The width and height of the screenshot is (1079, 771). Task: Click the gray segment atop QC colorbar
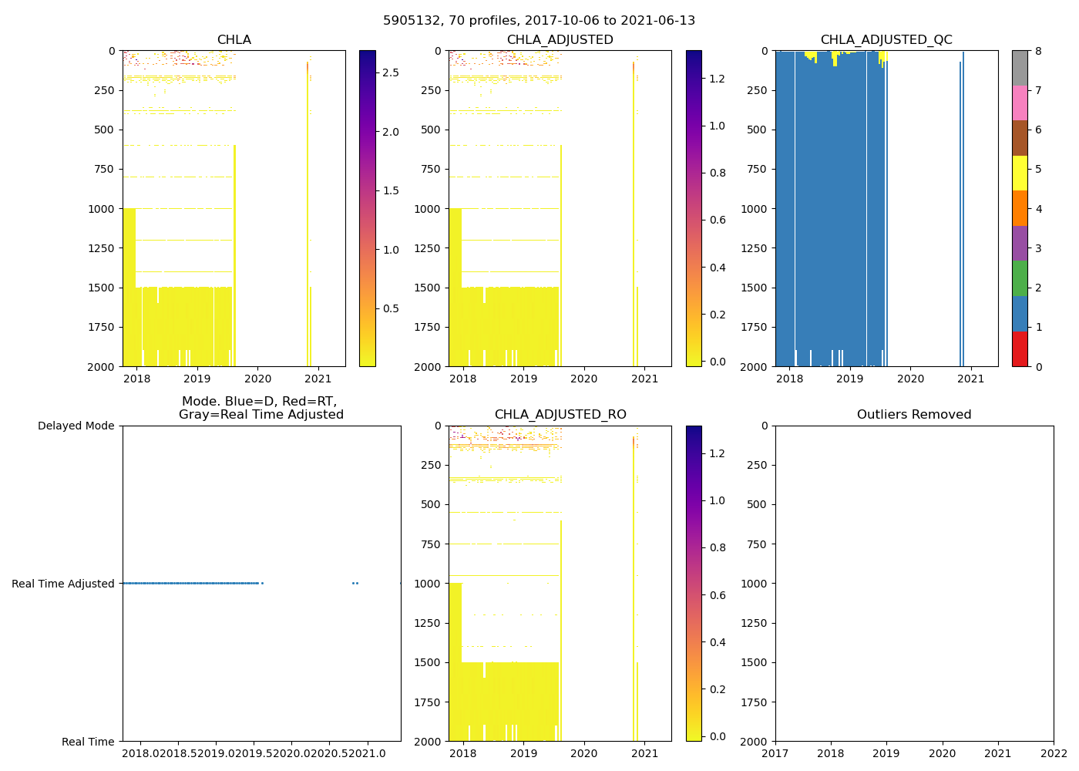coord(1020,68)
